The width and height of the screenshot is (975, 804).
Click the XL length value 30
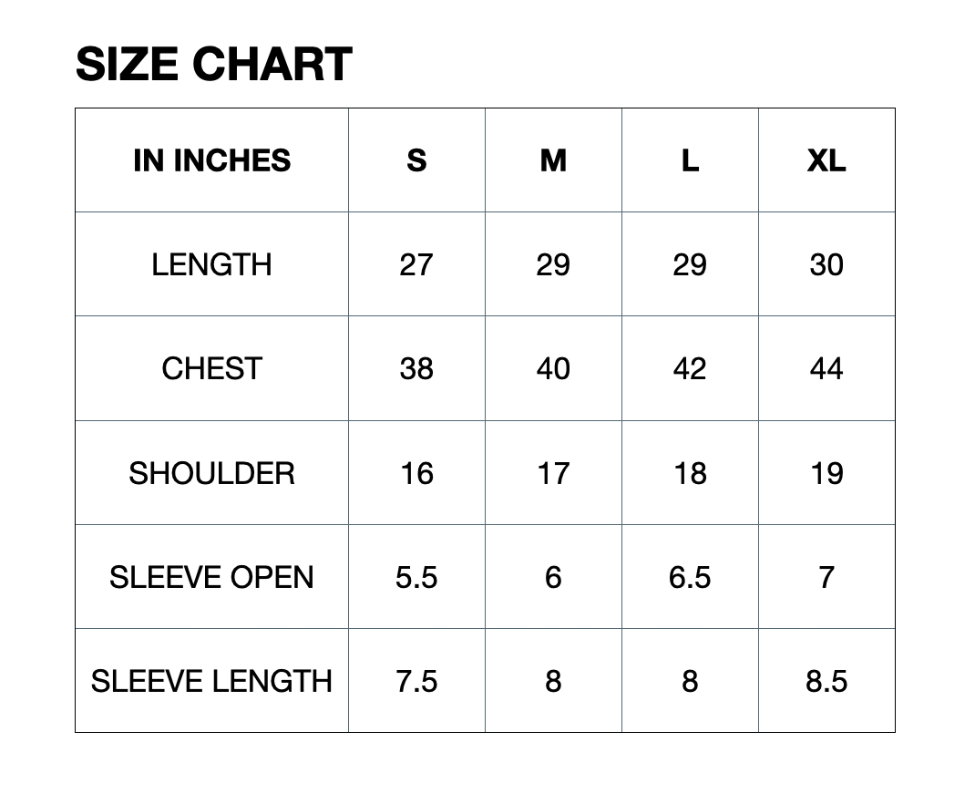point(826,264)
